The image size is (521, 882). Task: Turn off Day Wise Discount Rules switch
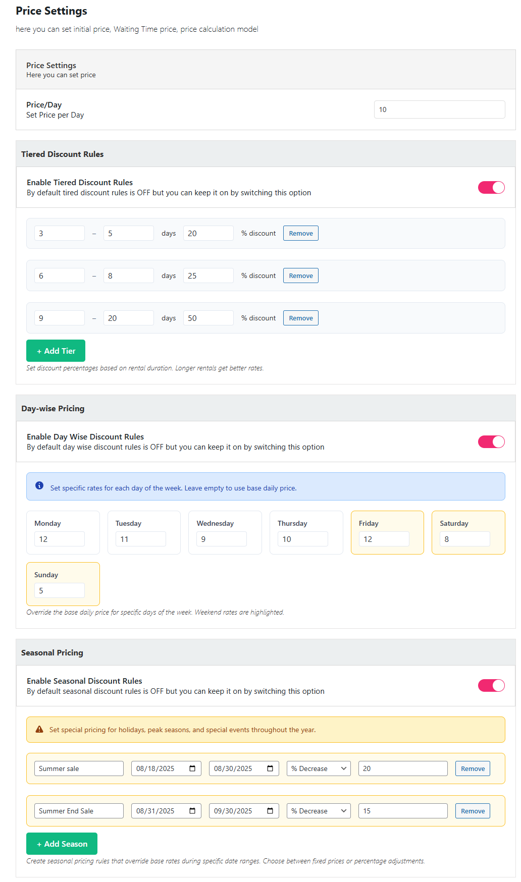pyautogui.click(x=491, y=442)
